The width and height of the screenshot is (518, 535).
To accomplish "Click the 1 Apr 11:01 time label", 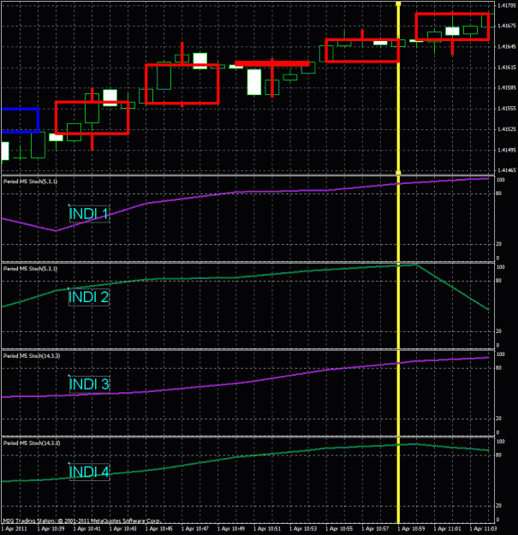I will pos(447,529).
